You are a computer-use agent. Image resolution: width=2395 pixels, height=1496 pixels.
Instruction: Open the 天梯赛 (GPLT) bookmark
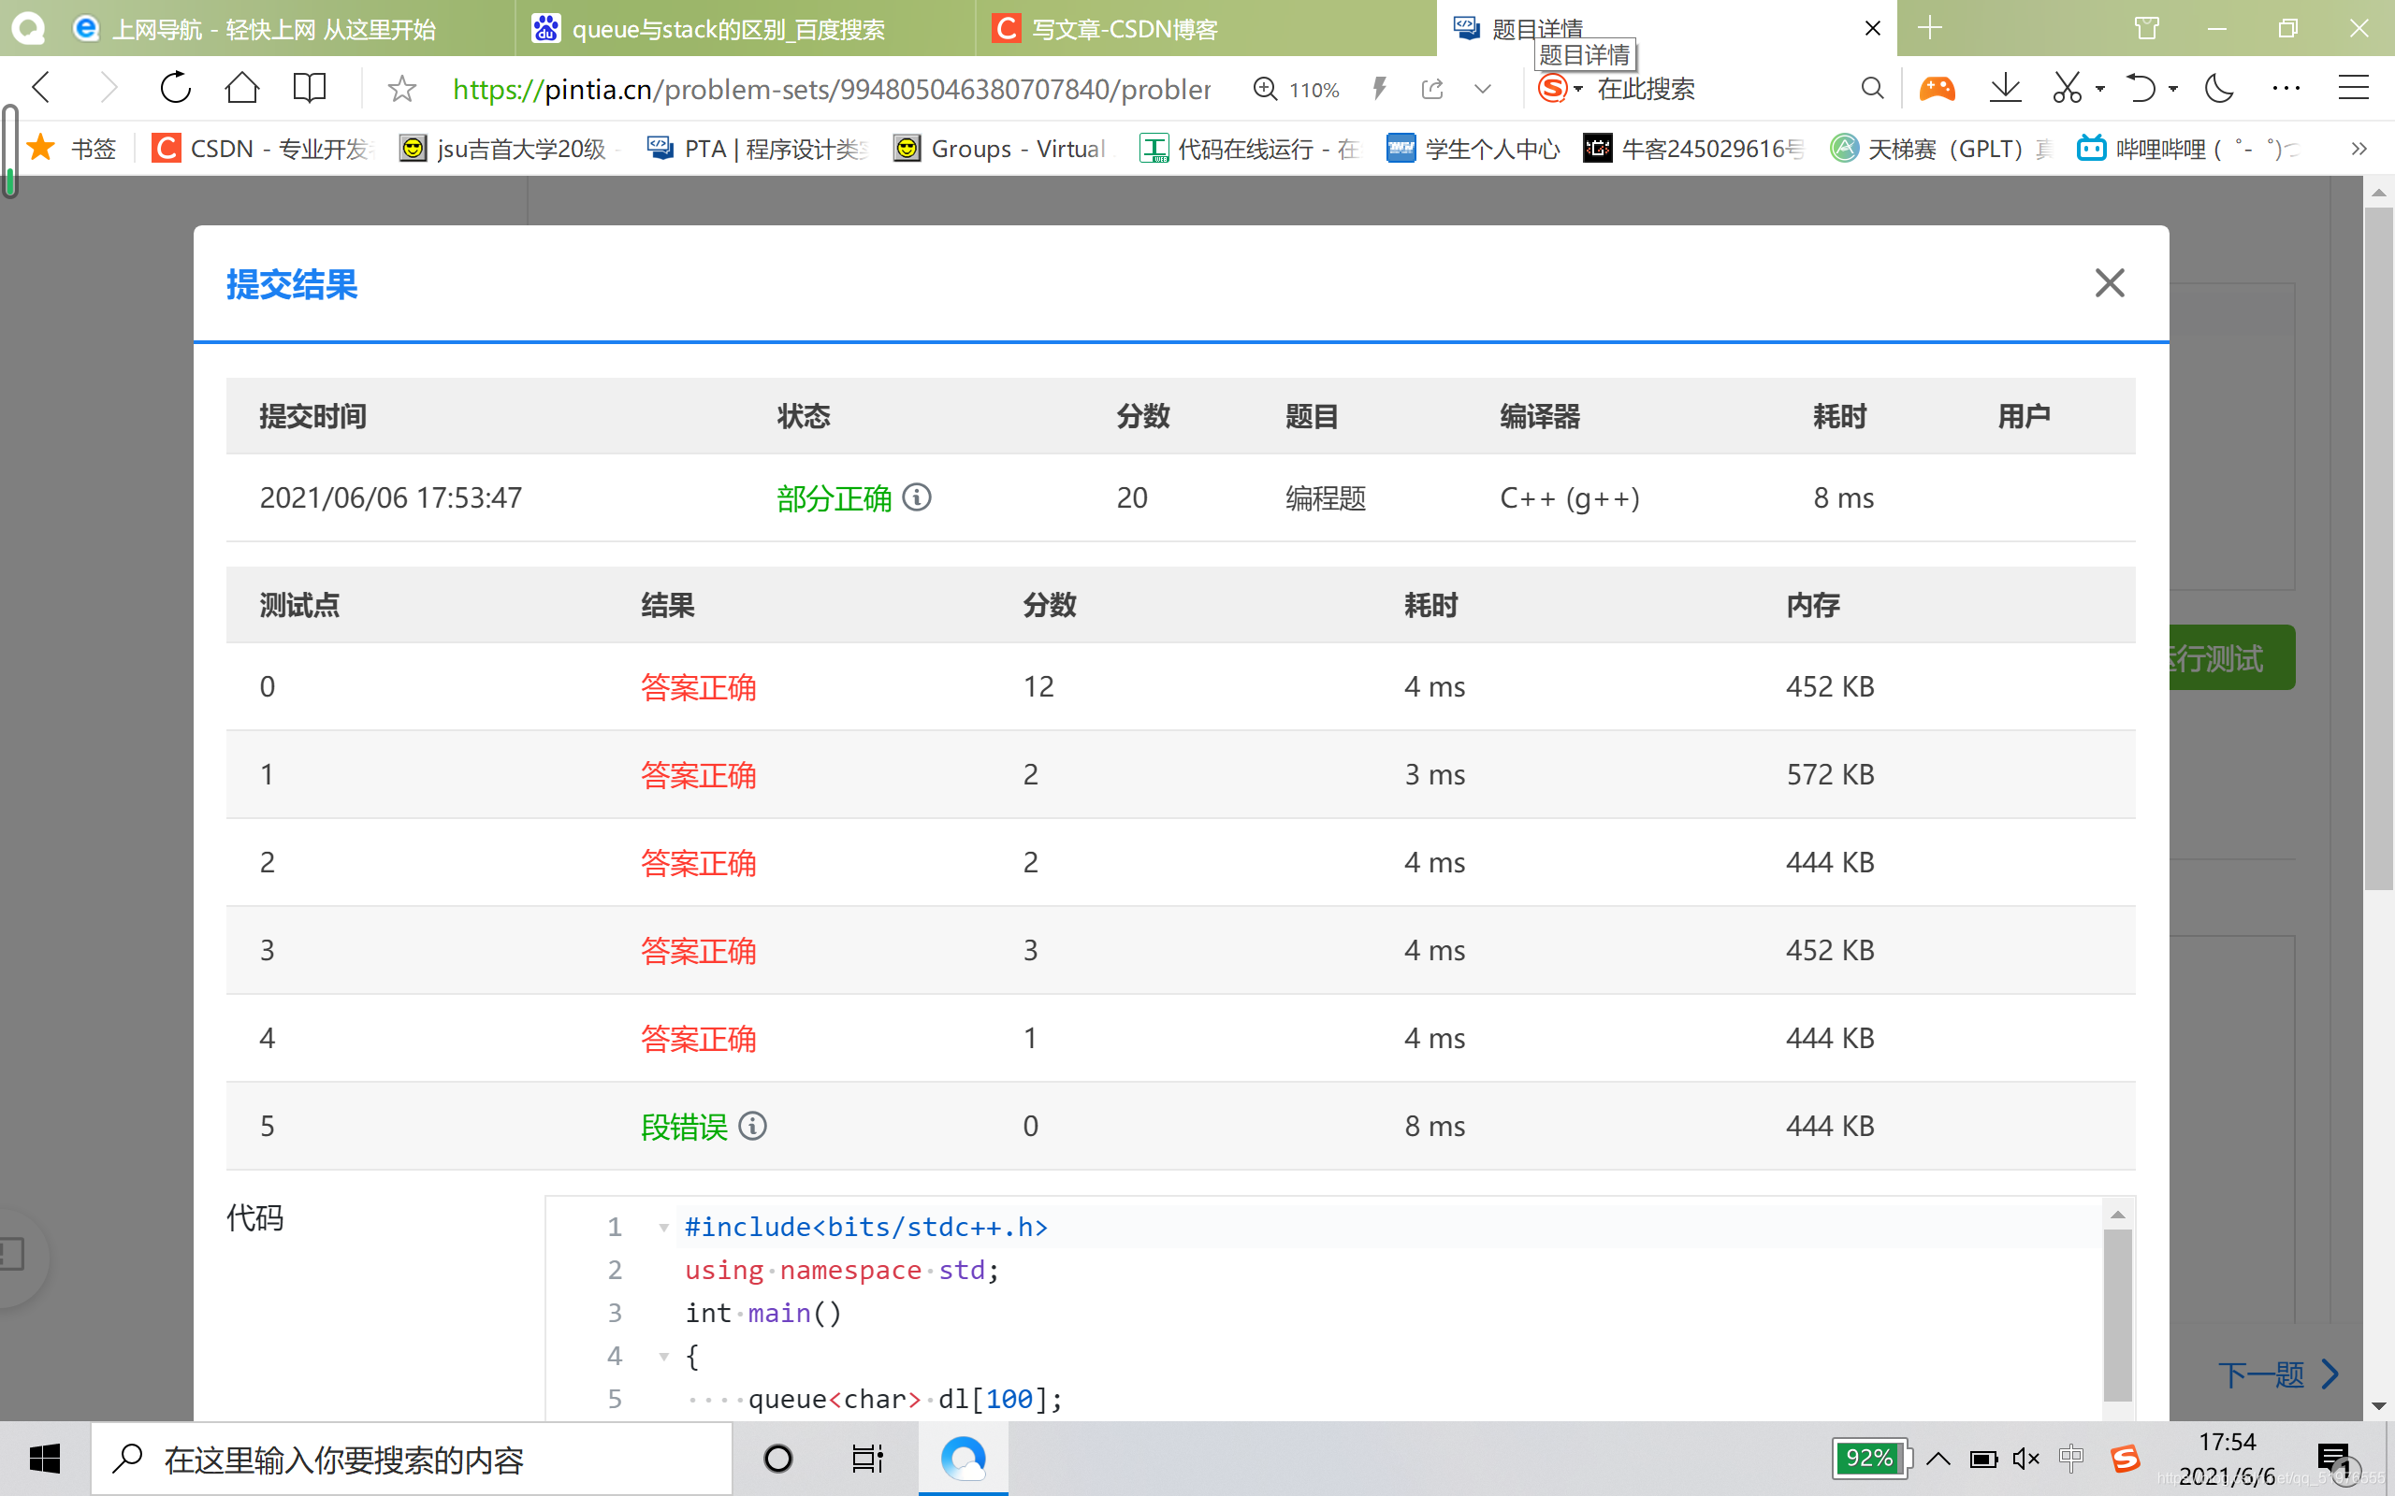pyautogui.click(x=1942, y=149)
